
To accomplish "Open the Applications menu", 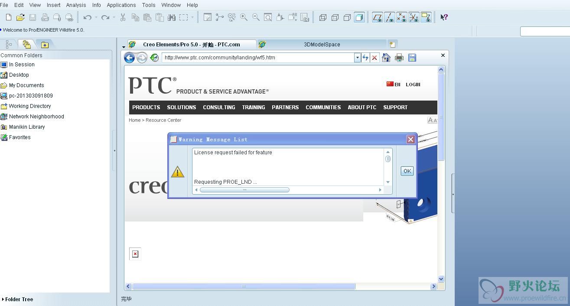I will point(121,5).
